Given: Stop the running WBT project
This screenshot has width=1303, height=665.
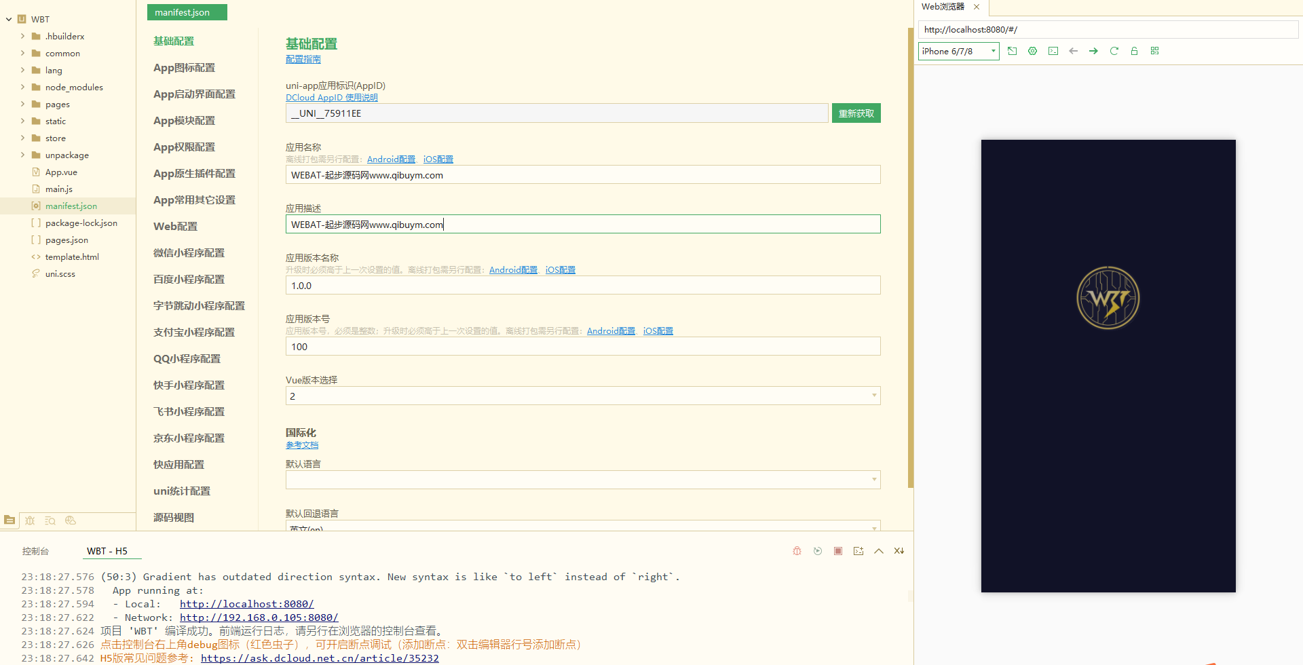Looking at the screenshot, I should 838,551.
